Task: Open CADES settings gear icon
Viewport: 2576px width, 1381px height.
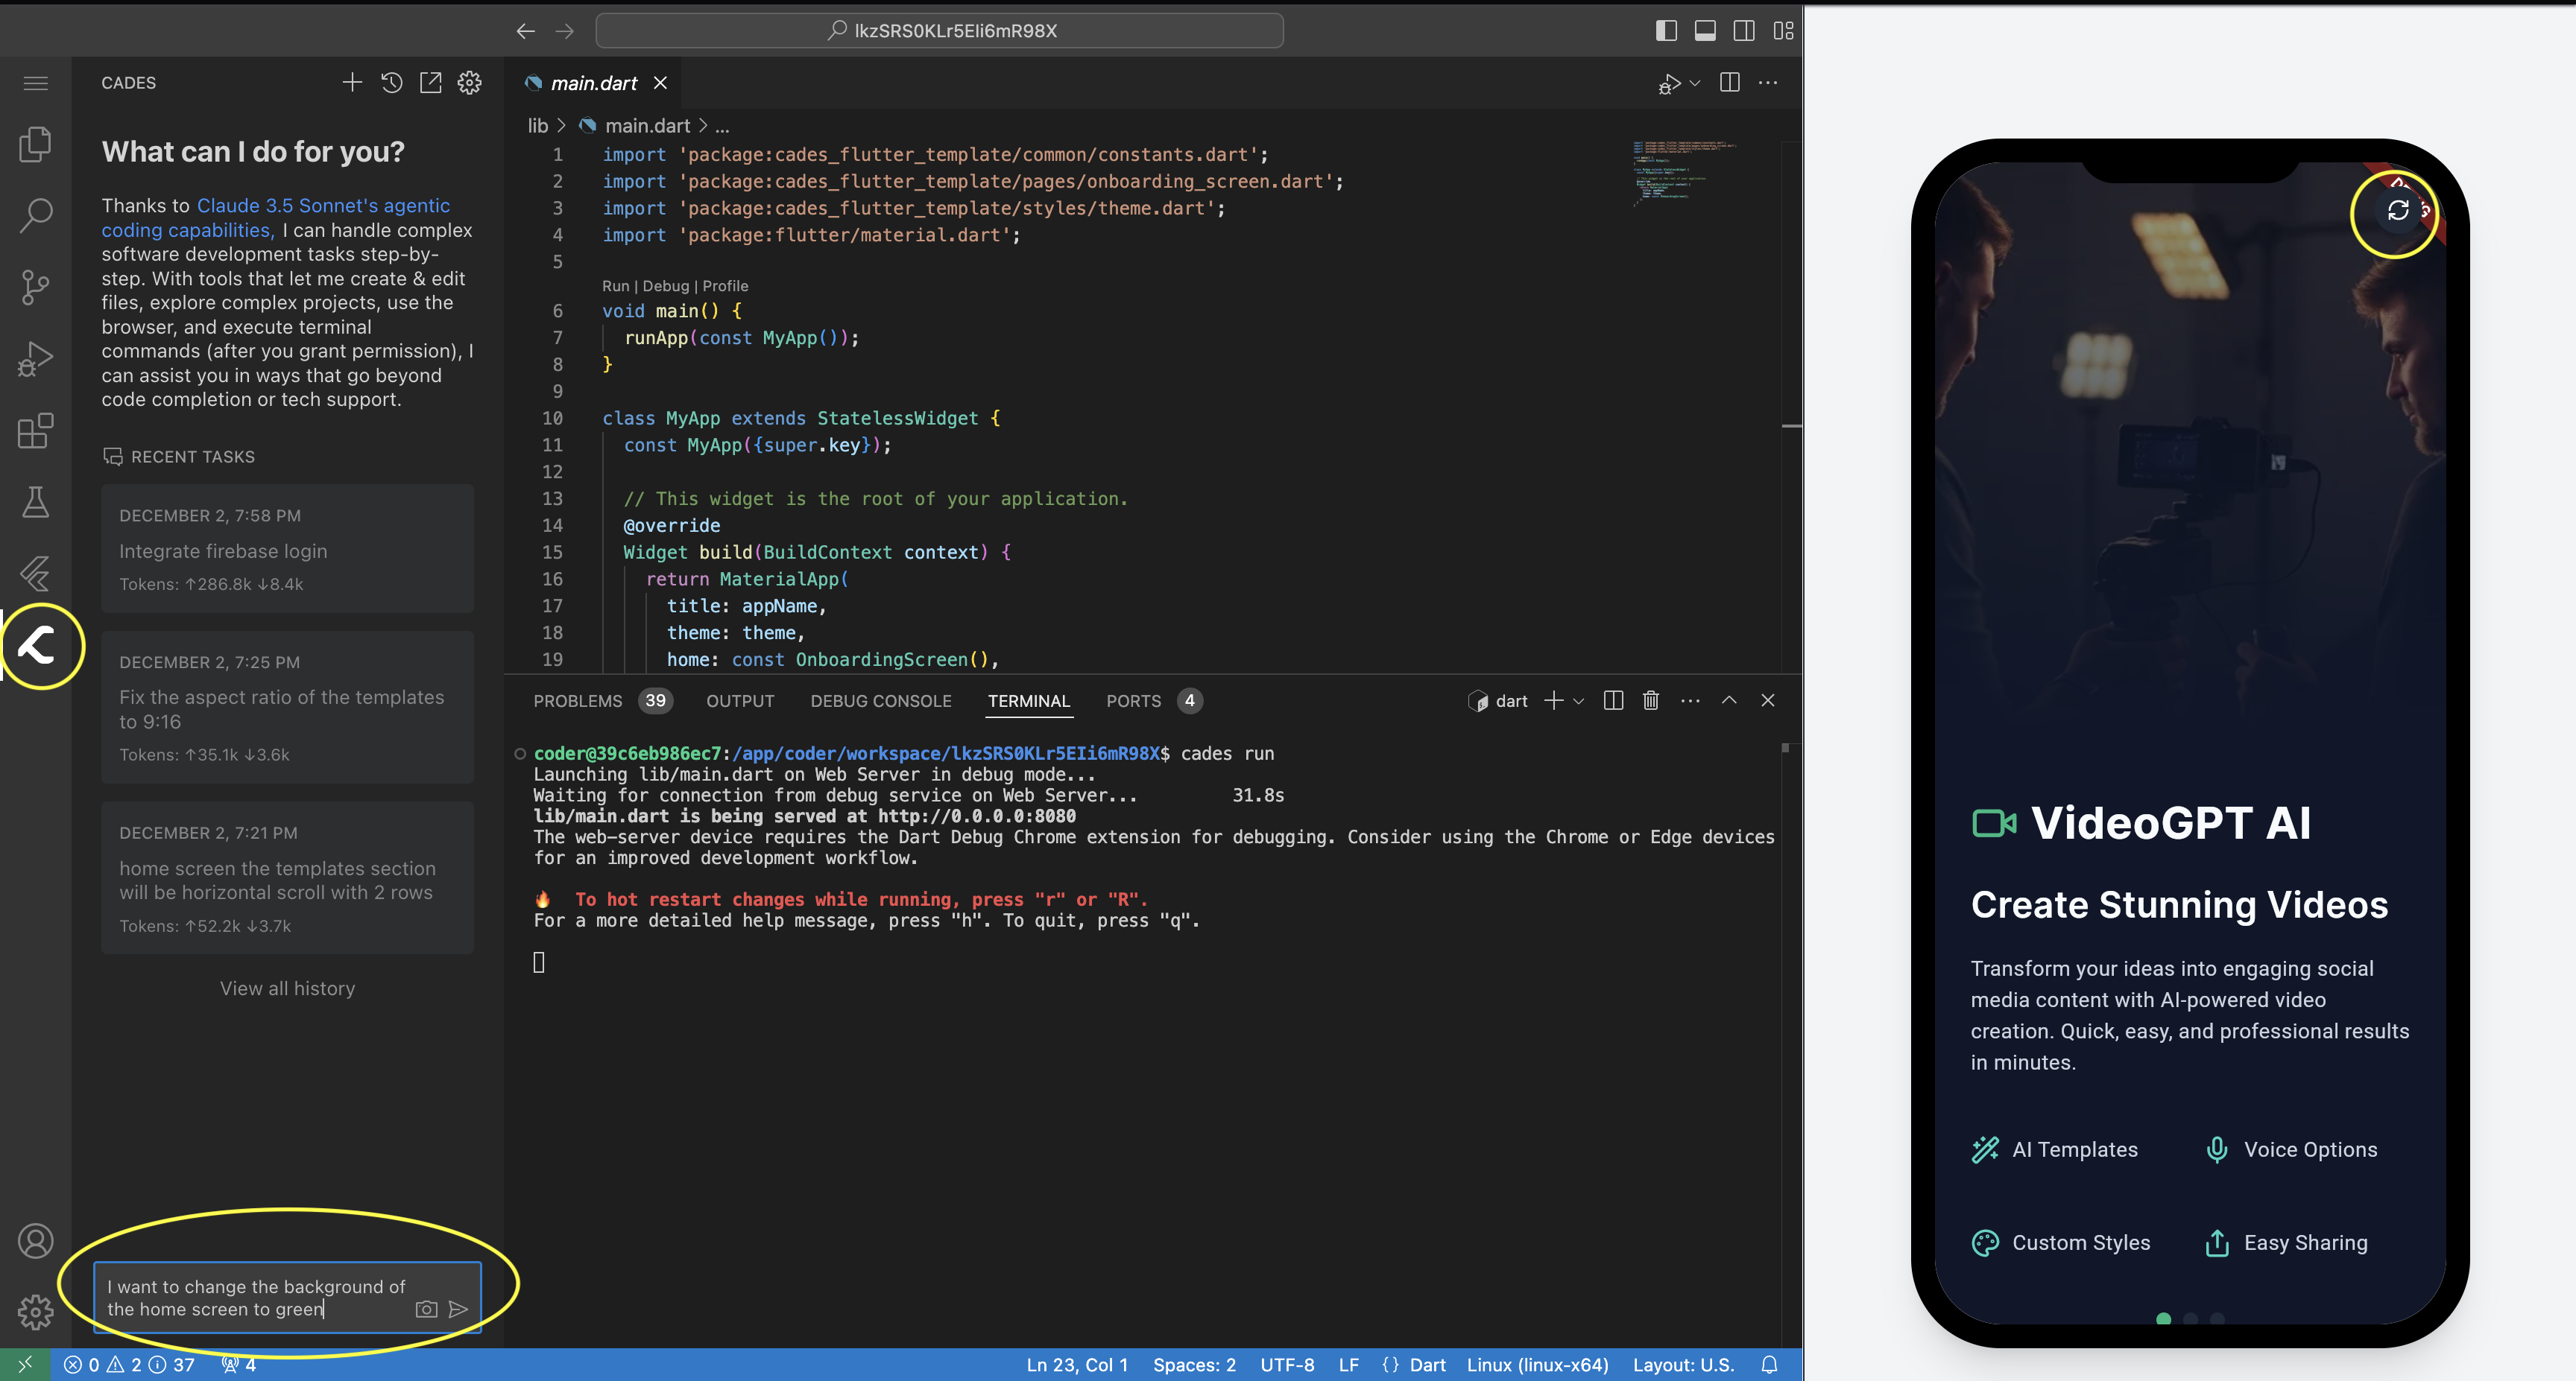Action: click(469, 82)
